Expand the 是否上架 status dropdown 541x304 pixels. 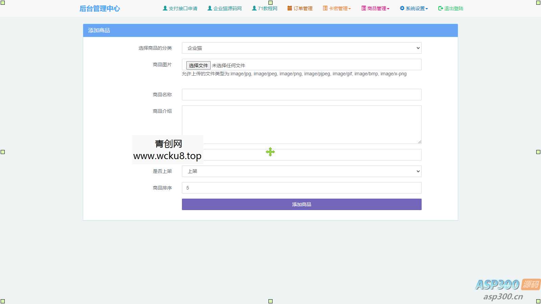(x=301, y=171)
